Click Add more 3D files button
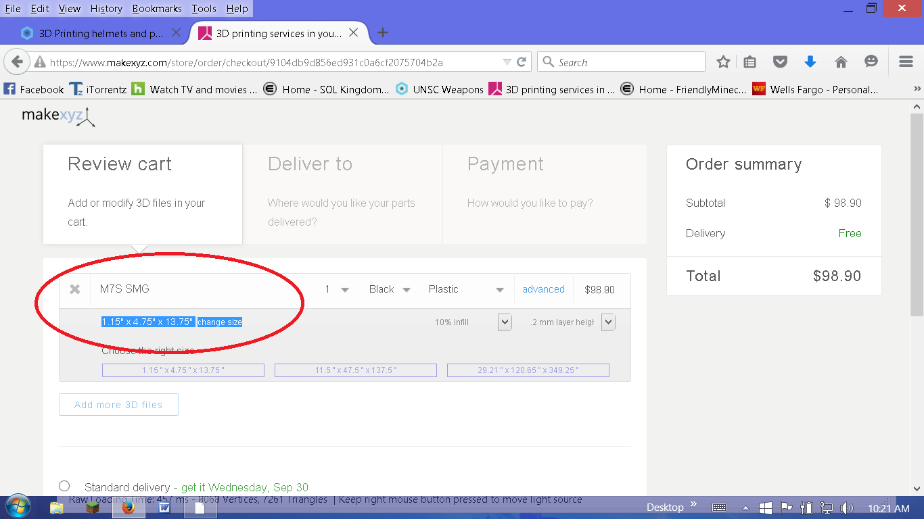 118,405
